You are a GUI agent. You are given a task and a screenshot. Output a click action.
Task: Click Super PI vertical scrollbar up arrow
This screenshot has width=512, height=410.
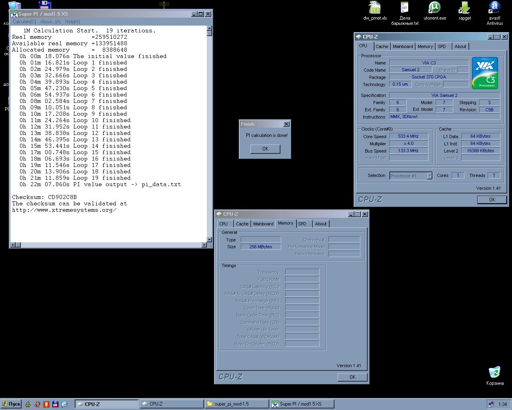[209, 28]
